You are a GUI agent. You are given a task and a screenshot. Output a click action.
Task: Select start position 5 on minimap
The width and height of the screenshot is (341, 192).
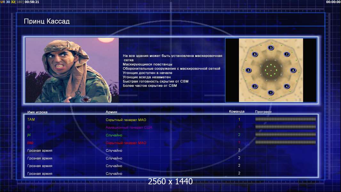248,70
